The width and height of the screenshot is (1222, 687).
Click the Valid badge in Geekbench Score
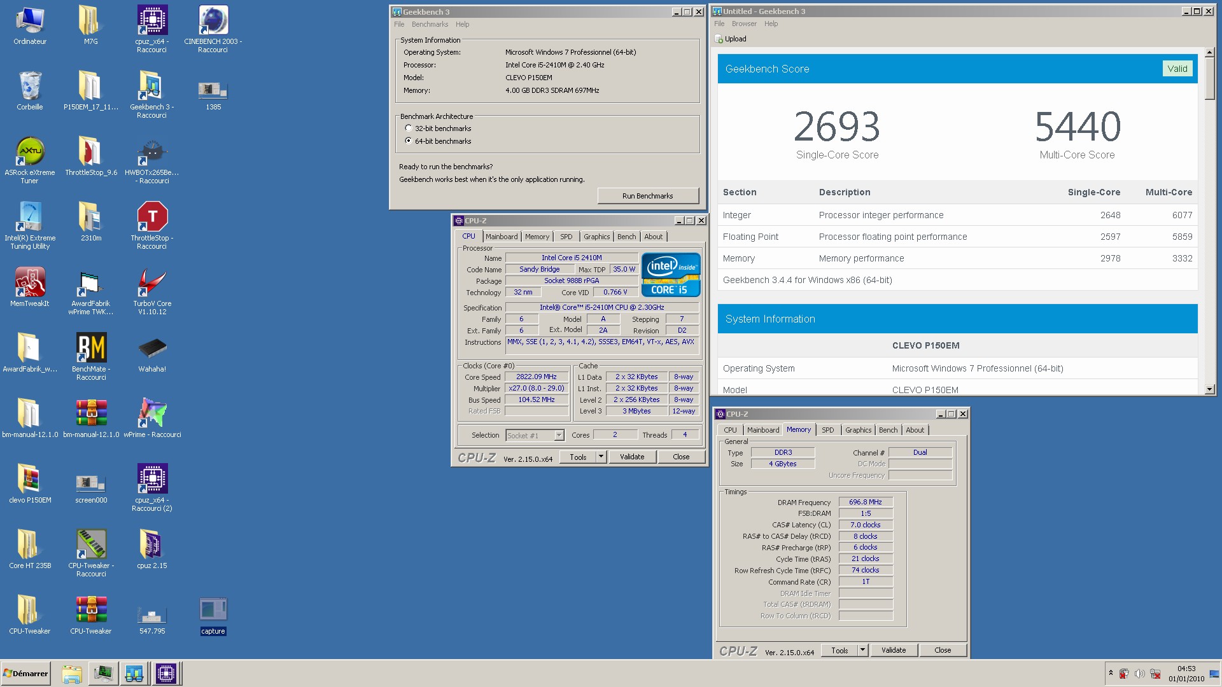tap(1177, 69)
